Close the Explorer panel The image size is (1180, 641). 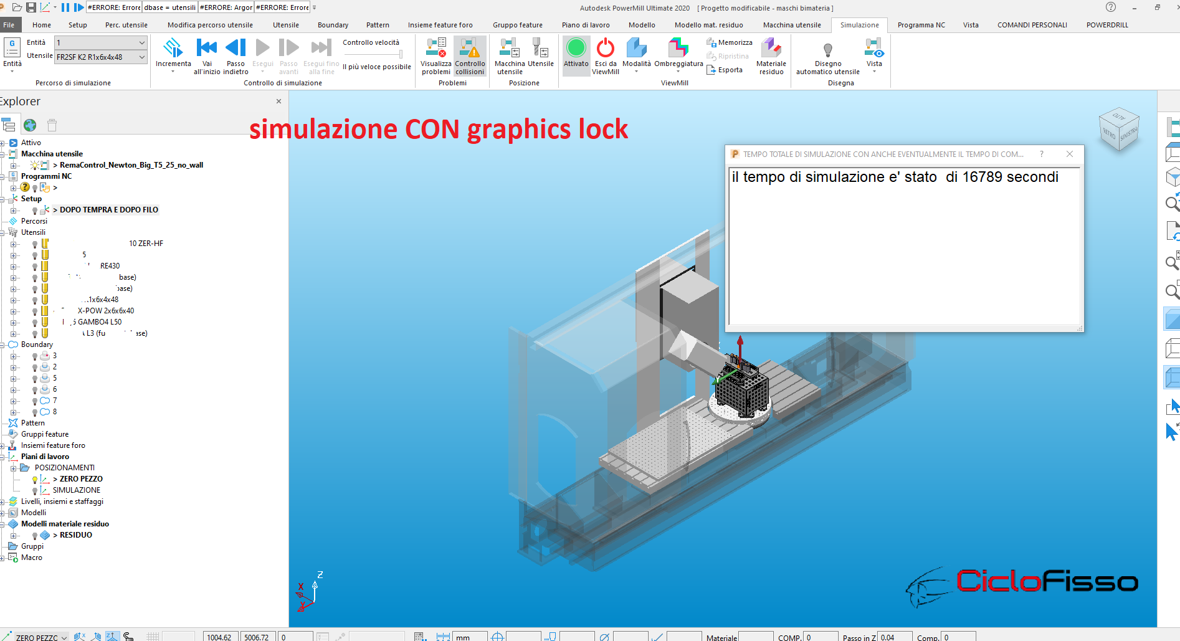click(x=278, y=101)
